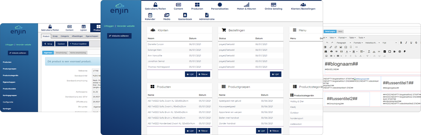The image size is (421, 135).
Task: Click Strikethrough icon in editor toolbar
Action: pyautogui.click(x=416, y=43)
